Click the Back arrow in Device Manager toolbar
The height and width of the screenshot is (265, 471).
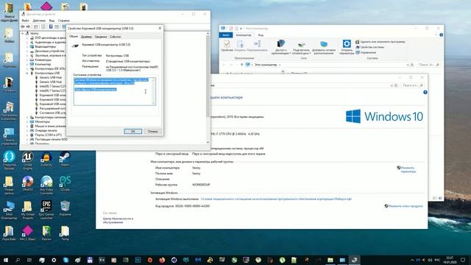(23, 26)
